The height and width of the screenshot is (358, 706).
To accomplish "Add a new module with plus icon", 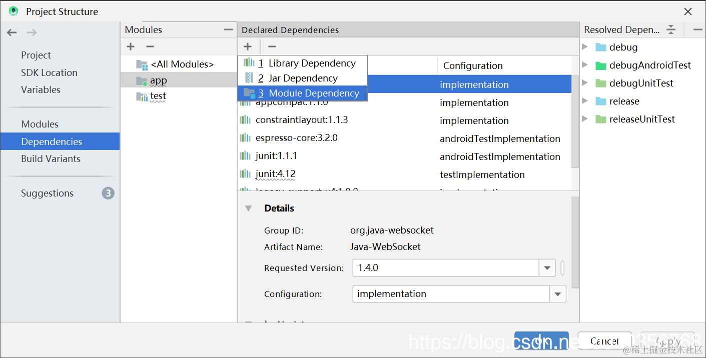I will point(131,46).
